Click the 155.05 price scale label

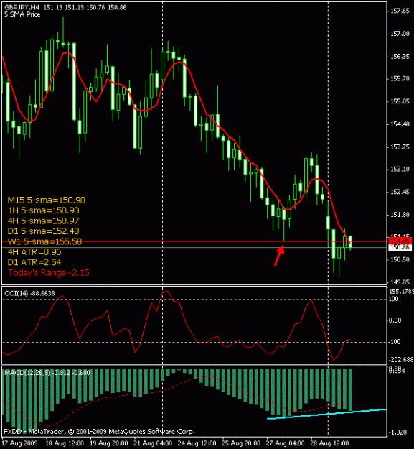coord(400,101)
